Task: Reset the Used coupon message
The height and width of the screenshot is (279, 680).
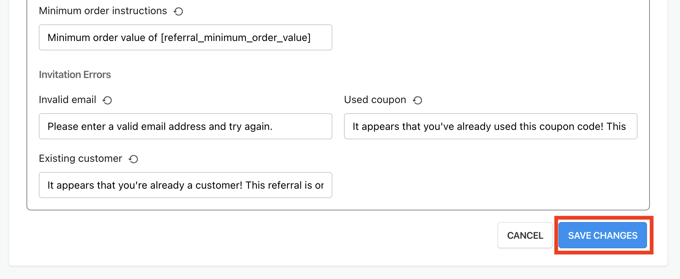Action: tap(417, 100)
